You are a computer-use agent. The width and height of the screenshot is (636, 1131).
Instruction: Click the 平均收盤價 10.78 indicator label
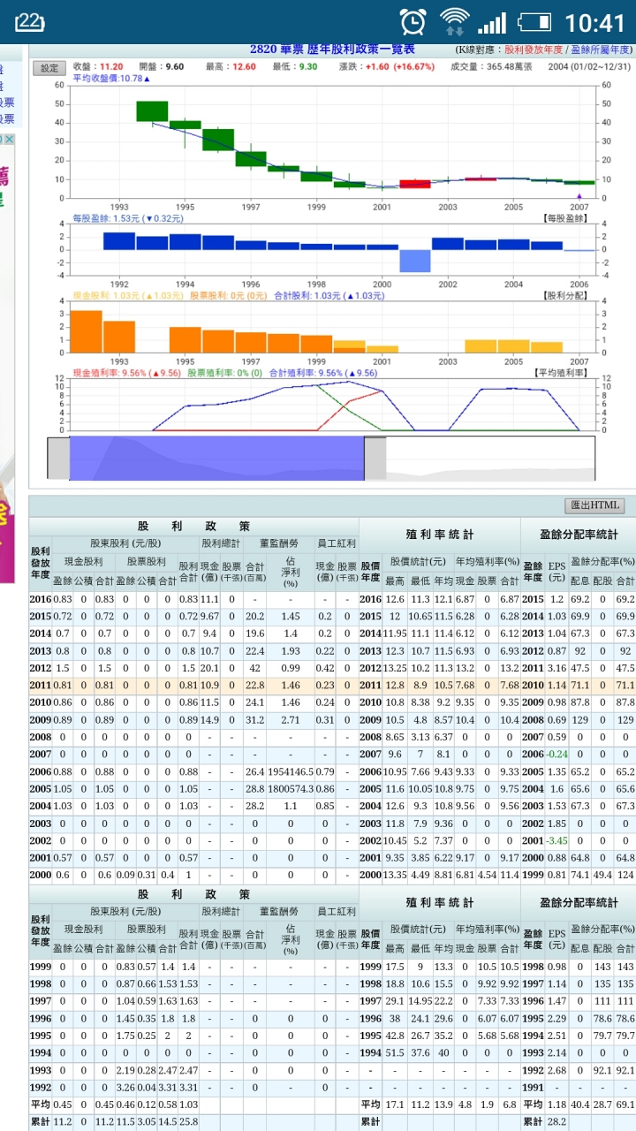(x=110, y=79)
